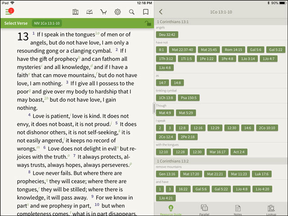The image size is (288, 216).
Task: Open cross-reference Act 2:4
Action: pyautogui.click(x=239, y=152)
